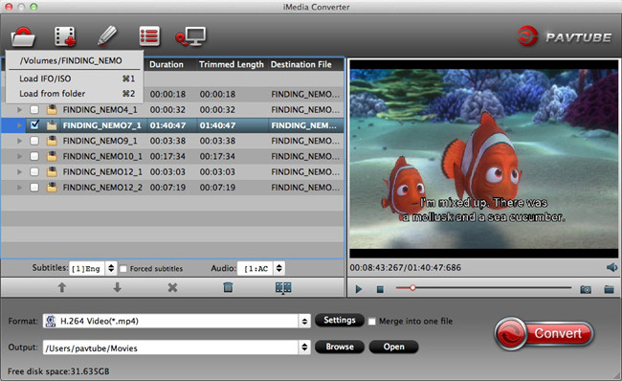Seek using the preview progress slider handle

pyautogui.click(x=412, y=288)
